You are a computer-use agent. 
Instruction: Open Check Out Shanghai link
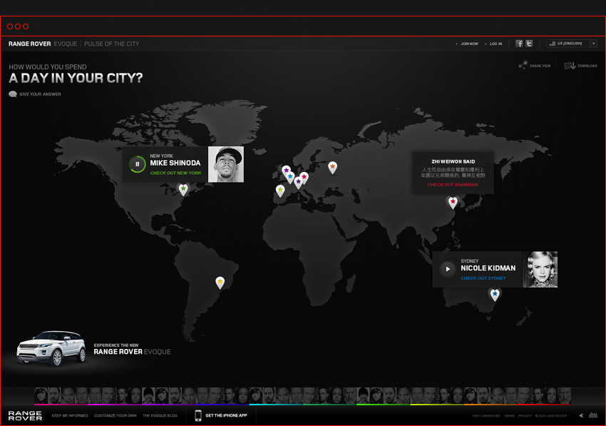coord(453,185)
